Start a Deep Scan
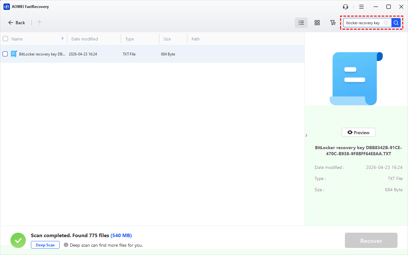 pyautogui.click(x=45, y=245)
